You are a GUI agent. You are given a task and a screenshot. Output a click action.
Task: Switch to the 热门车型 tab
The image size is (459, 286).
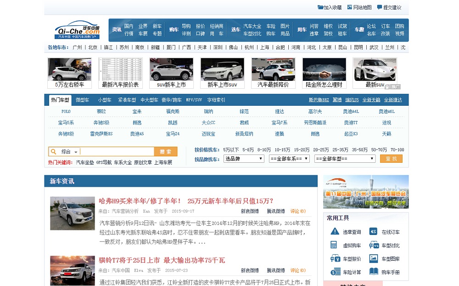[60, 100]
